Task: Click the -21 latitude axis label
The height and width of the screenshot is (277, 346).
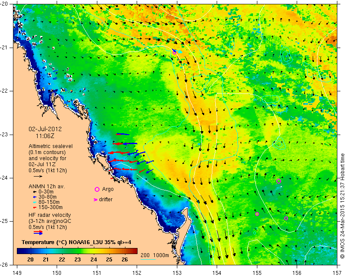Action: (x=5, y=48)
